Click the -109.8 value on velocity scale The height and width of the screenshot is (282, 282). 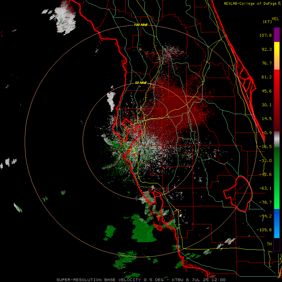tap(264, 230)
